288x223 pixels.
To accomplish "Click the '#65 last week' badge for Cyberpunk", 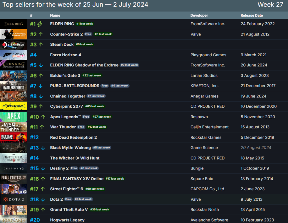I will click(95, 106).
